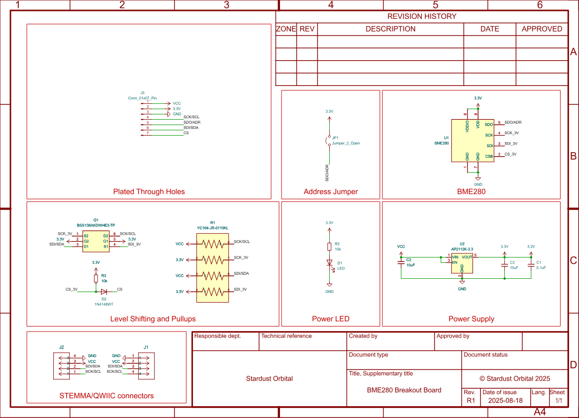Click the AP2112K-3.3 regulator U2 symbol
Image resolution: width=579 pixels, height=418 pixels.
(462, 263)
